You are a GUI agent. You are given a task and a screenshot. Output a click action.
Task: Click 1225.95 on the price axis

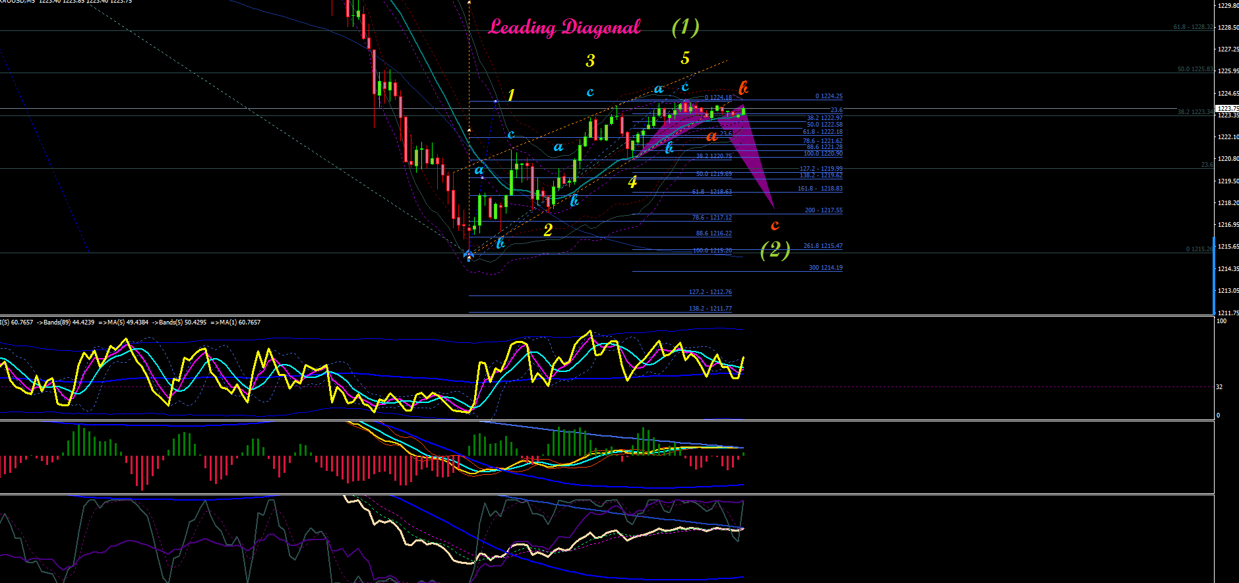[1228, 71]
